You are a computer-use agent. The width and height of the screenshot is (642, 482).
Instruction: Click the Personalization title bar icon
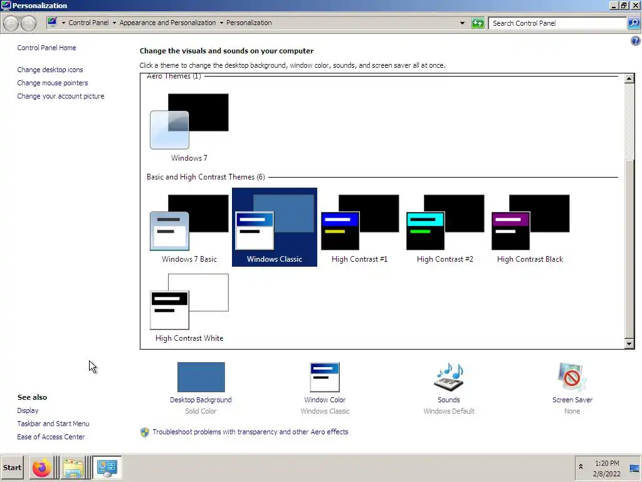(x=6, y=5)
